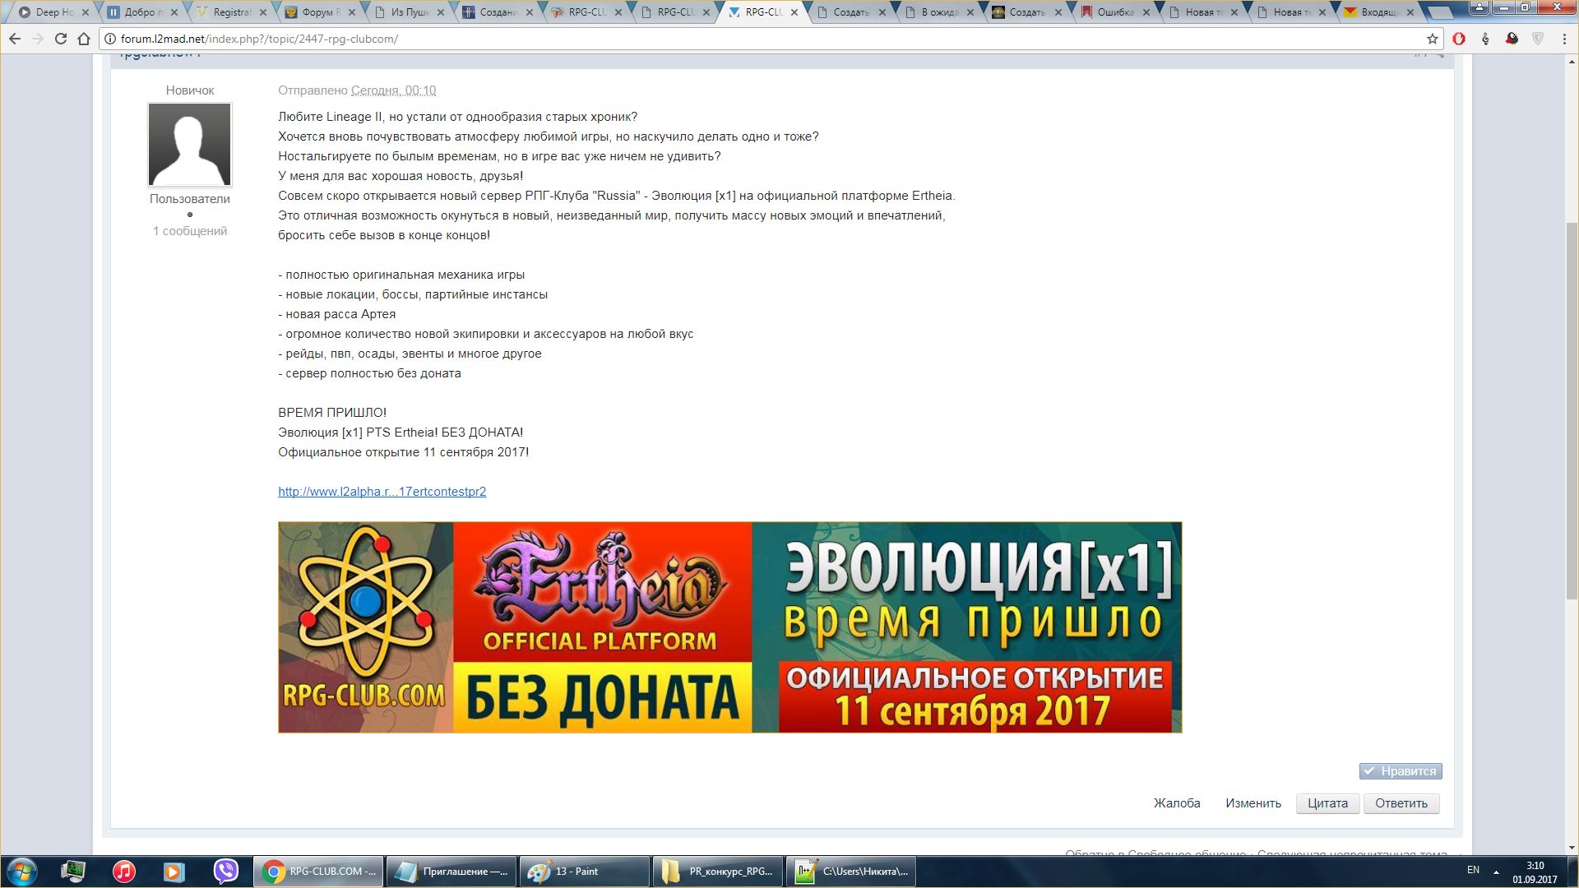Image resolution: width=1579 pixels, height=888 pixels.
Task: Click the Пользователи group label
Action: click(190, 199)
